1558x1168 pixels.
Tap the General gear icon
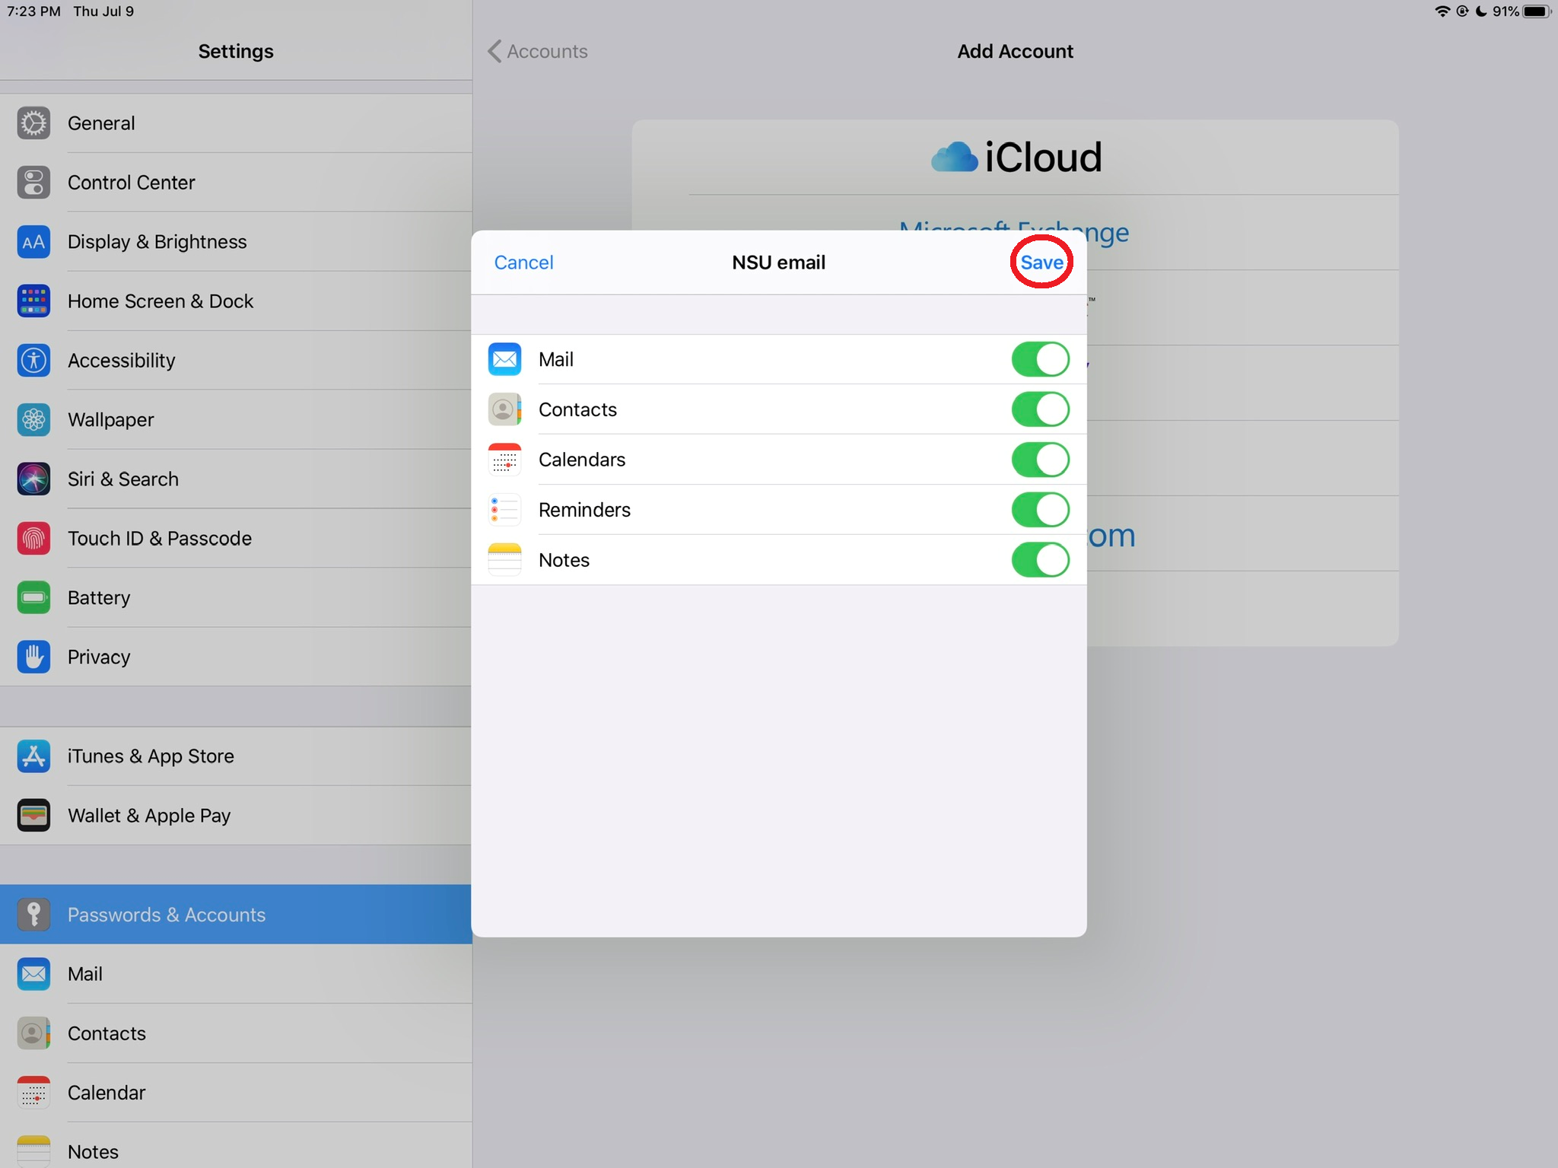tap(33, 123)
